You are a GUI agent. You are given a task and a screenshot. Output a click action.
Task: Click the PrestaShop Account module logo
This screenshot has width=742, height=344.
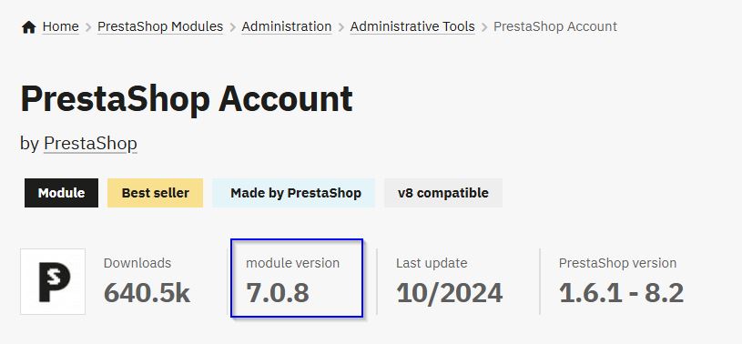53,281
